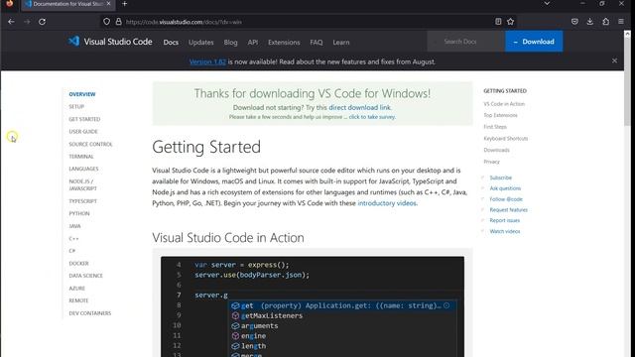This screenshot has width=635, height=357.
Task: Click the Subscribe link
Action: pos(500,178)
